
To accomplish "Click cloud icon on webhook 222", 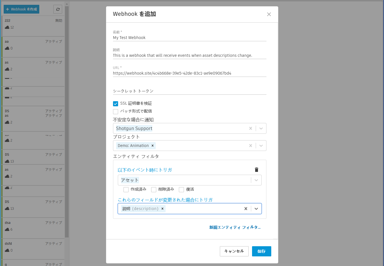I will (x=7, y=27).
